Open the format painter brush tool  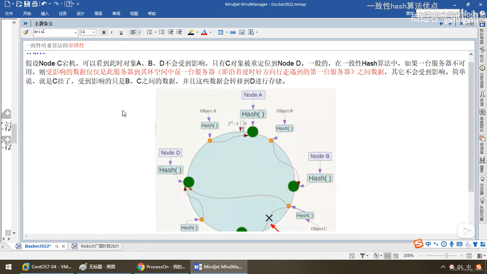pos(26,32)
